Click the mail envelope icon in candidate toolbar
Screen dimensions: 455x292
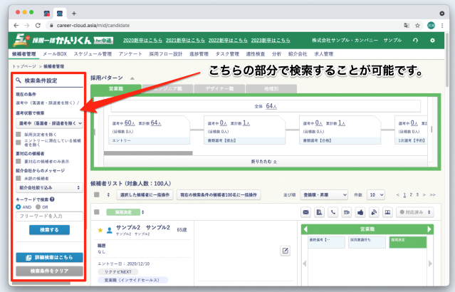tap(306, 212)
